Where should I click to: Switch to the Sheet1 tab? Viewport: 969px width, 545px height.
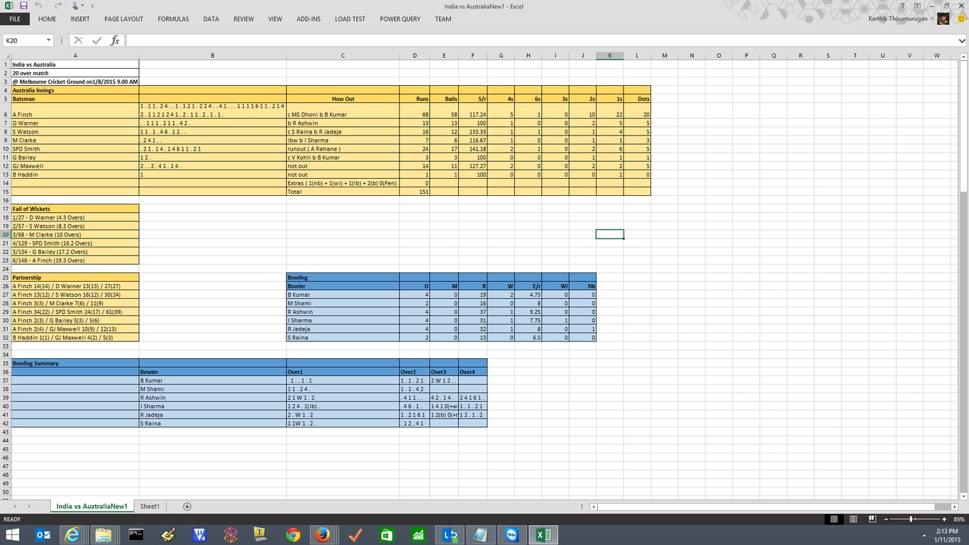[150, 506]
